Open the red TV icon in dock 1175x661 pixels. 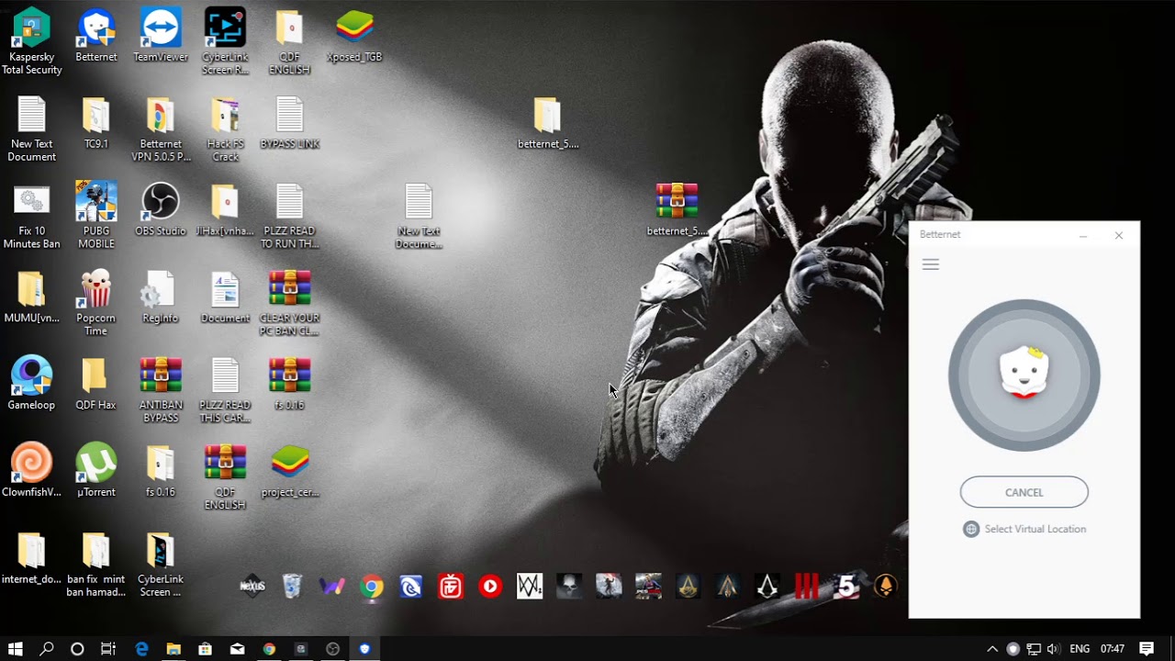(x=451, y=586)
